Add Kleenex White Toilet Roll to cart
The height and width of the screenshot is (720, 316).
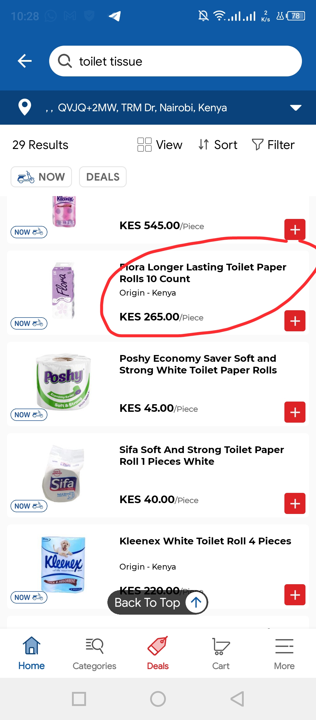tap(295, 595)
